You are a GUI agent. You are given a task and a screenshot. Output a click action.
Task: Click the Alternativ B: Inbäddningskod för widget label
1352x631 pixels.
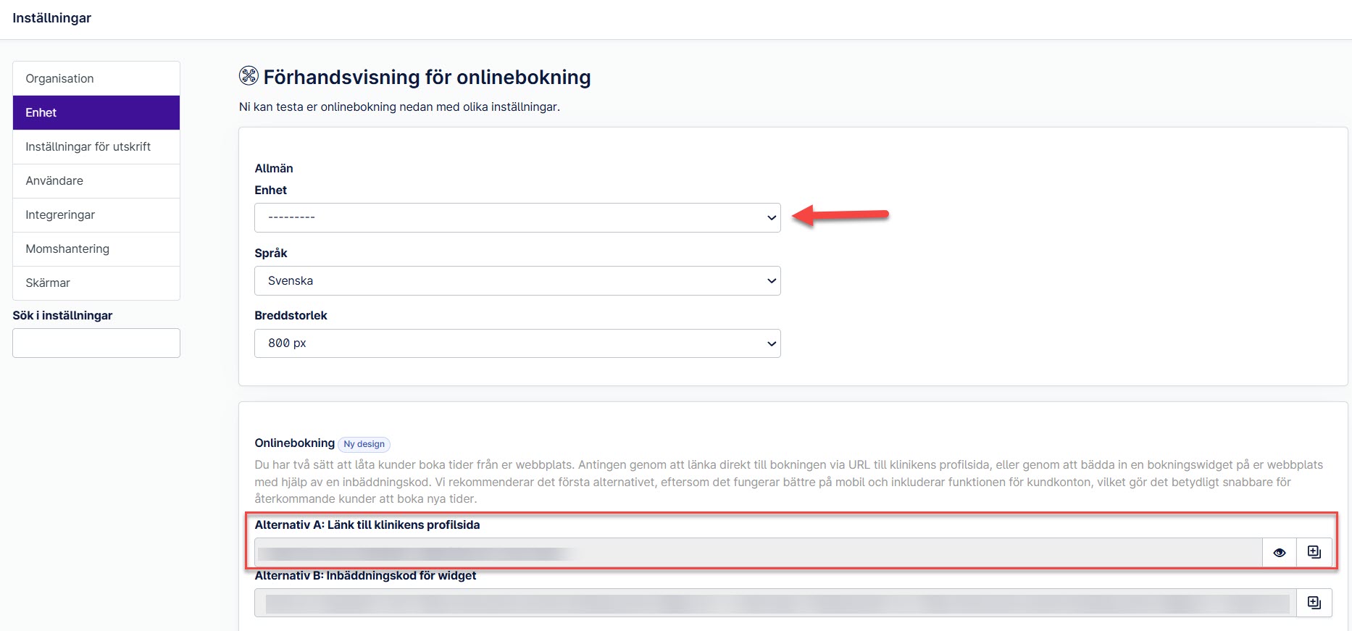coord(365,575)
